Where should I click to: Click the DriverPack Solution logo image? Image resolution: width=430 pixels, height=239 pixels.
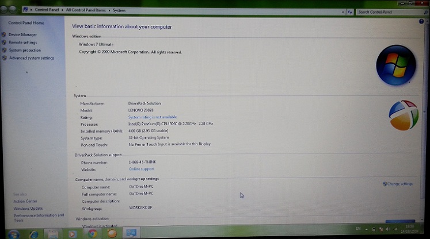pos(404,115)
